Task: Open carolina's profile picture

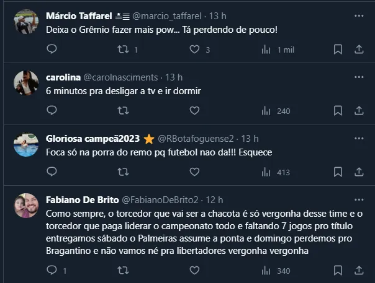Action: coord(26,82)
